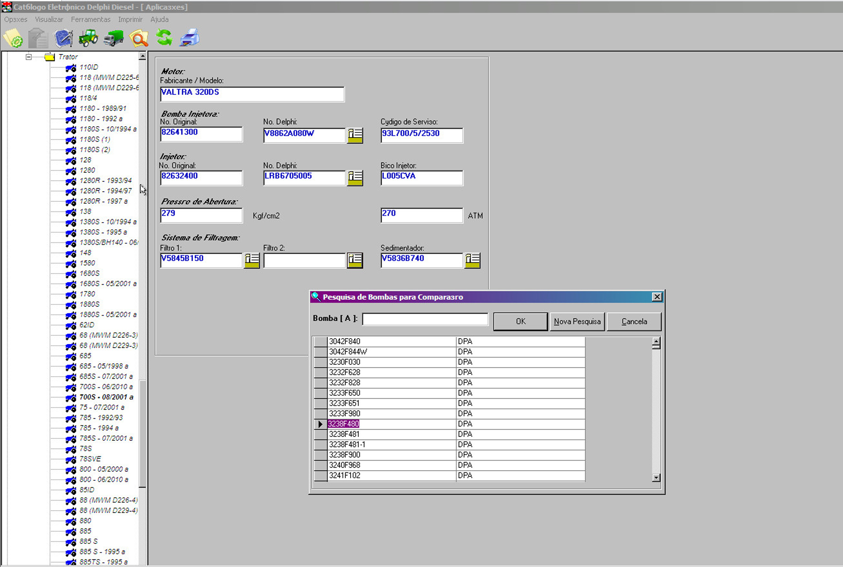Open the Visualizar menu
Image resolution: width=843 pixels, height=567 pixels.
point(49,19)
